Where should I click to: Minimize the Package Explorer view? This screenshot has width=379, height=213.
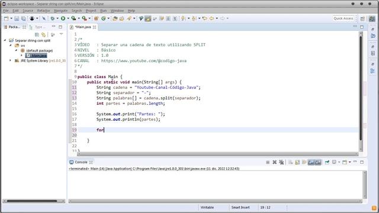(54, 27)
